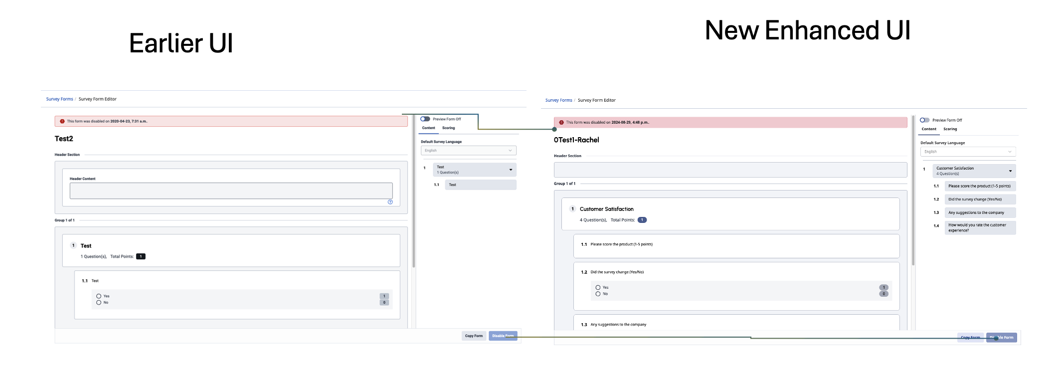Select sidebar item 'Did the survey change (Yes/No)'
Viewport: 1058px width, 385px height.
(980, 199)
